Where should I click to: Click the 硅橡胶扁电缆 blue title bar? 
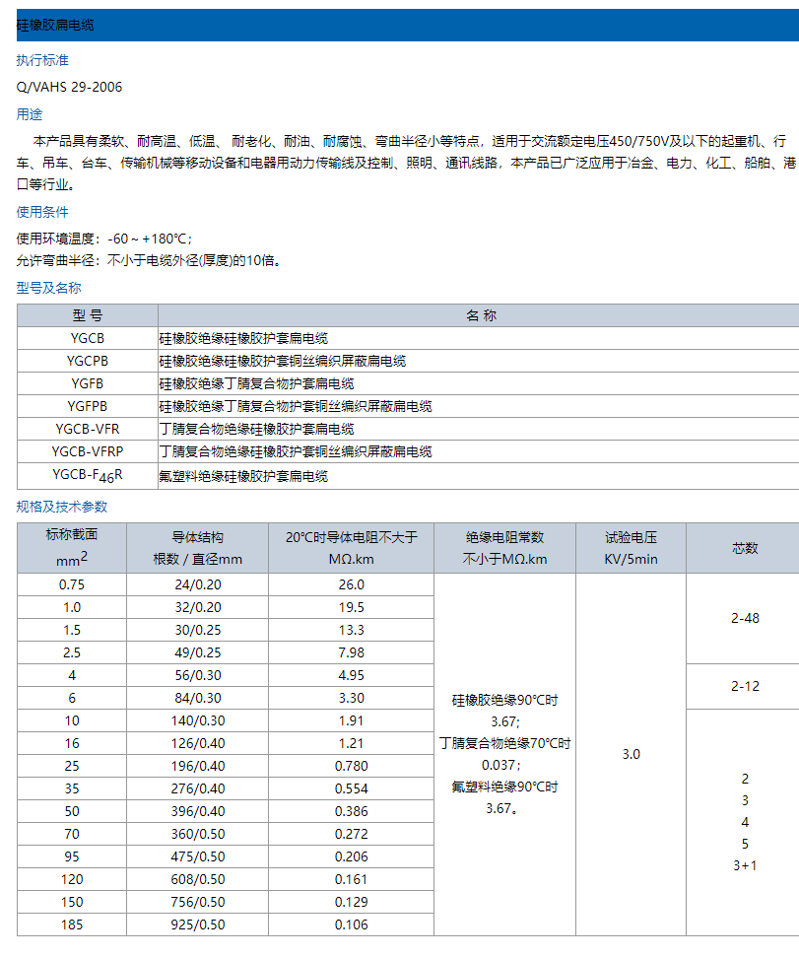tap(399, 25)
